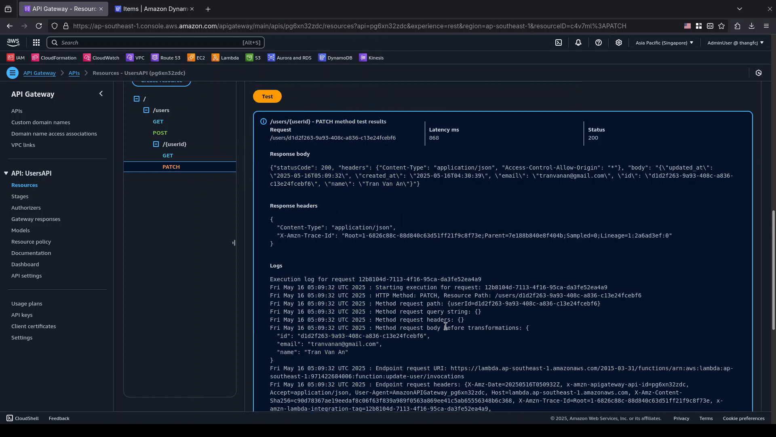Image resolution: width=776 pixels, height=437 pixels.
Task: Open browser extensions icon
Action: tap(737, 26)
